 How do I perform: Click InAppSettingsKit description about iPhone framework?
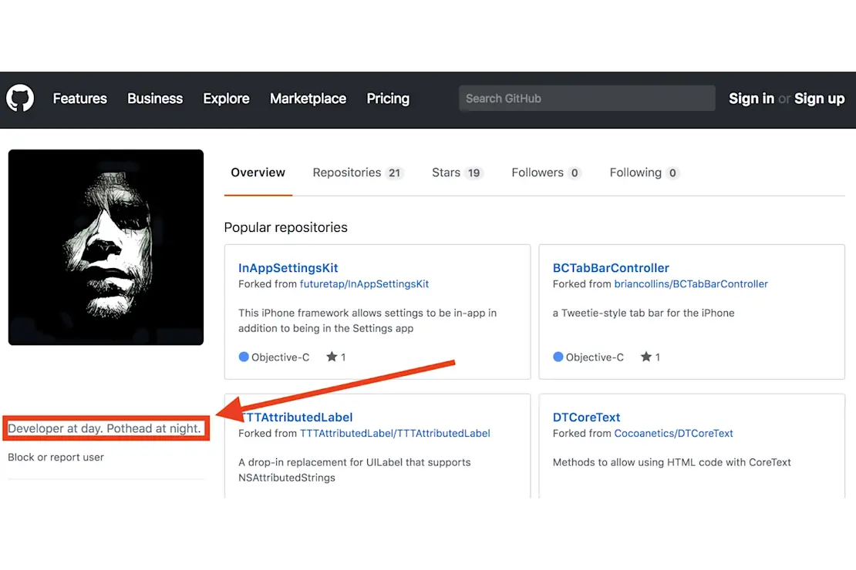367,320
